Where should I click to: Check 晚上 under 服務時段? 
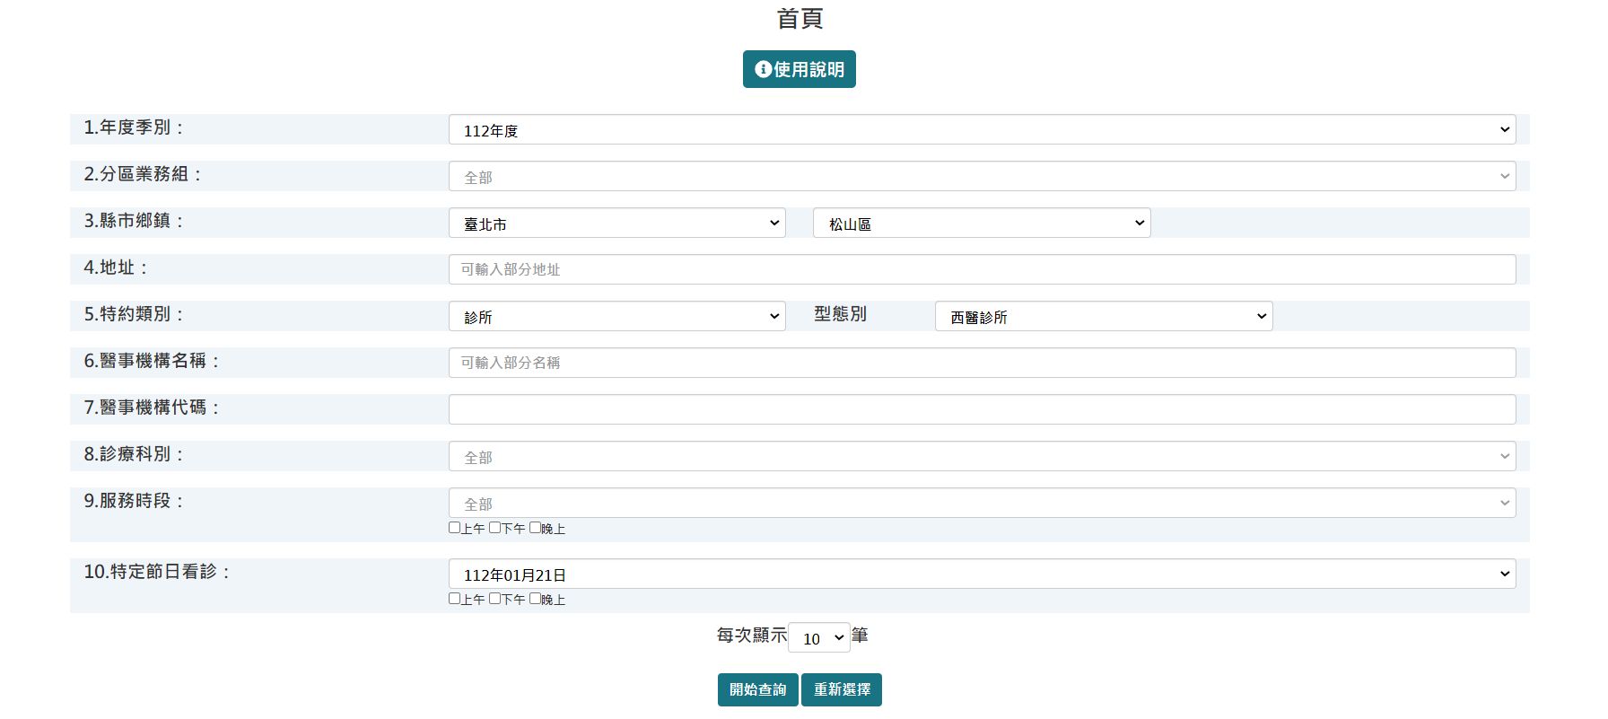pos(535,528)
